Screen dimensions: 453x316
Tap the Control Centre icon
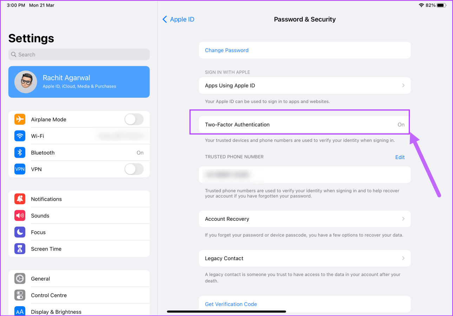(20, 295)
